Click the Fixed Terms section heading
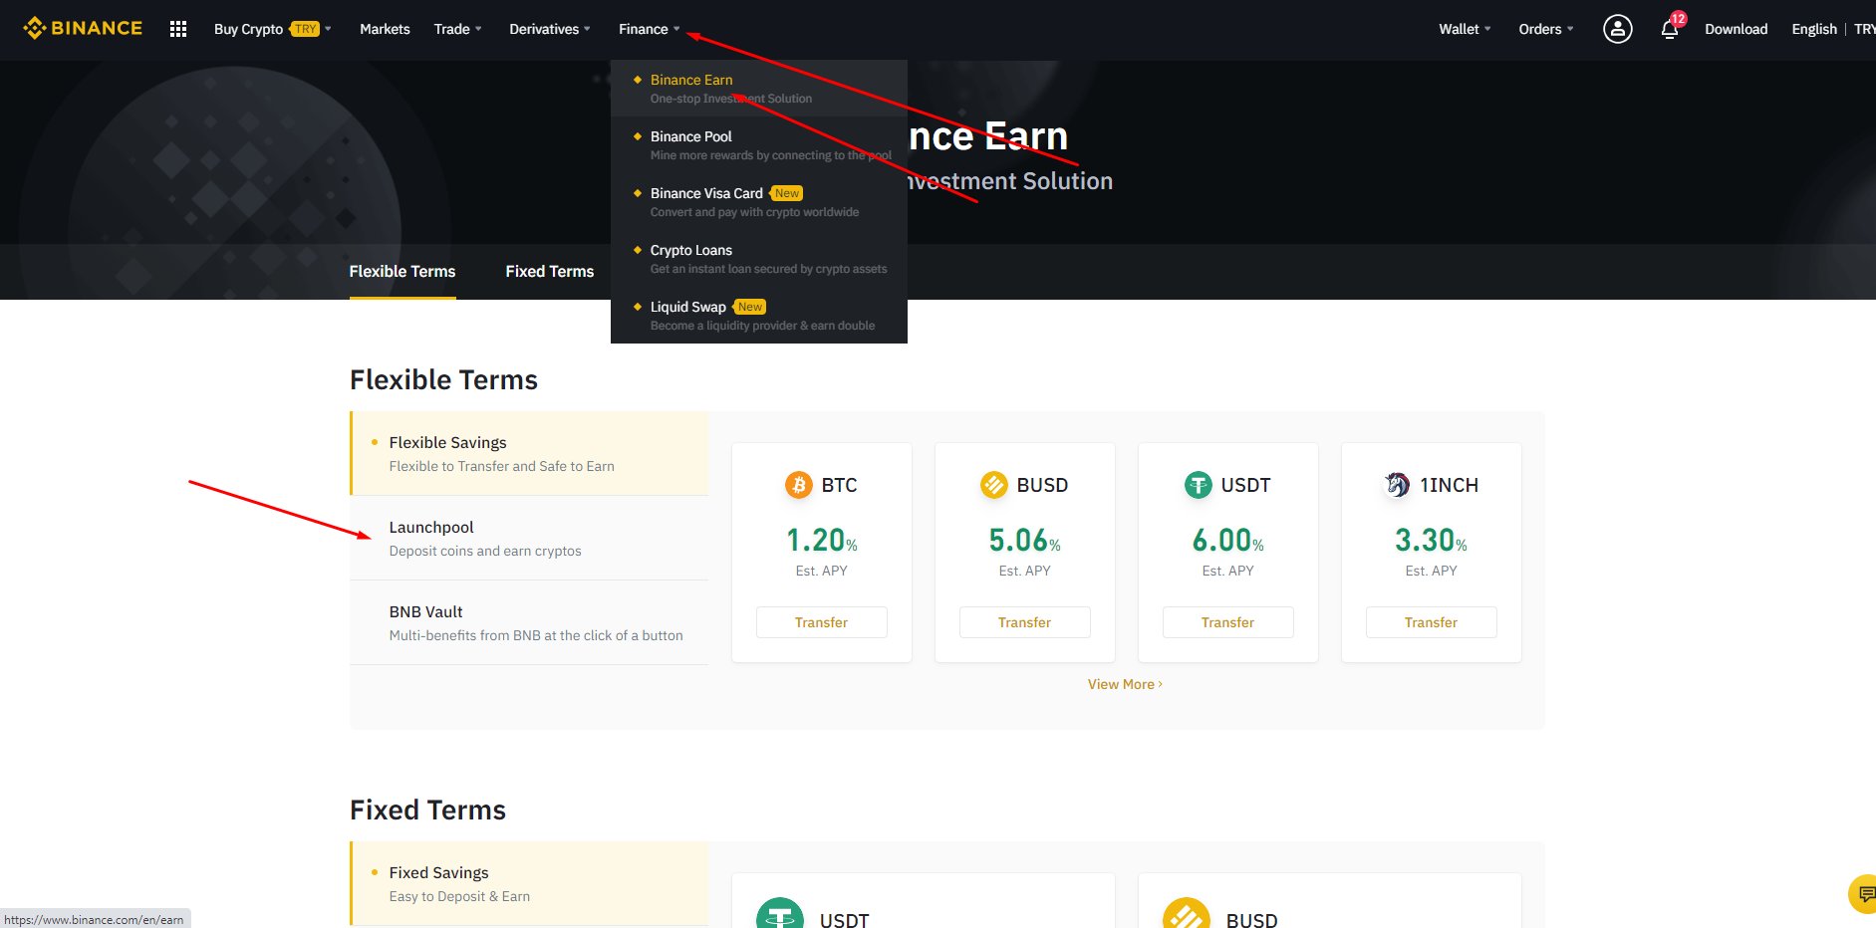 pos(427,810)
